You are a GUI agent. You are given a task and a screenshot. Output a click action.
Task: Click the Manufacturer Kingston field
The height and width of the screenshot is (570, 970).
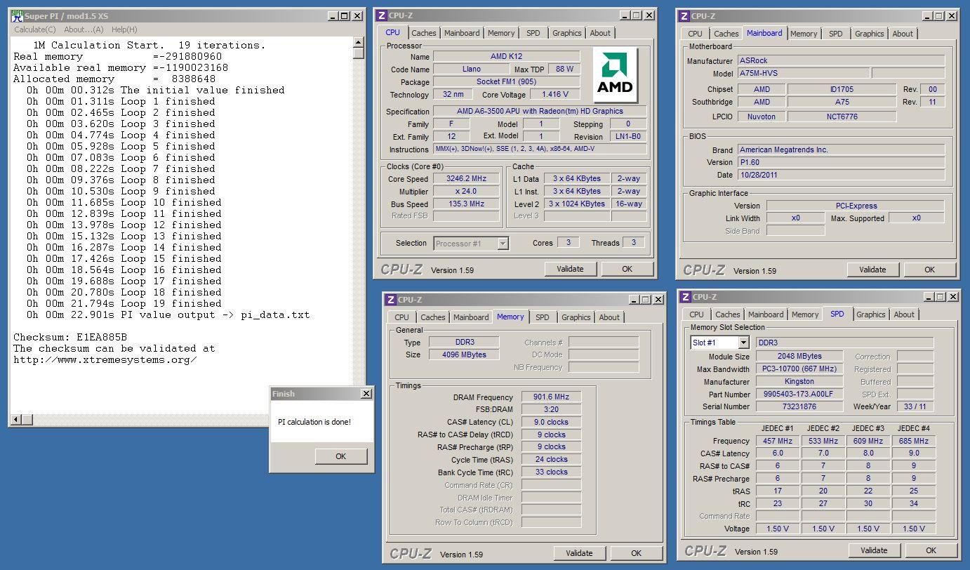click(x=798, y=381)
